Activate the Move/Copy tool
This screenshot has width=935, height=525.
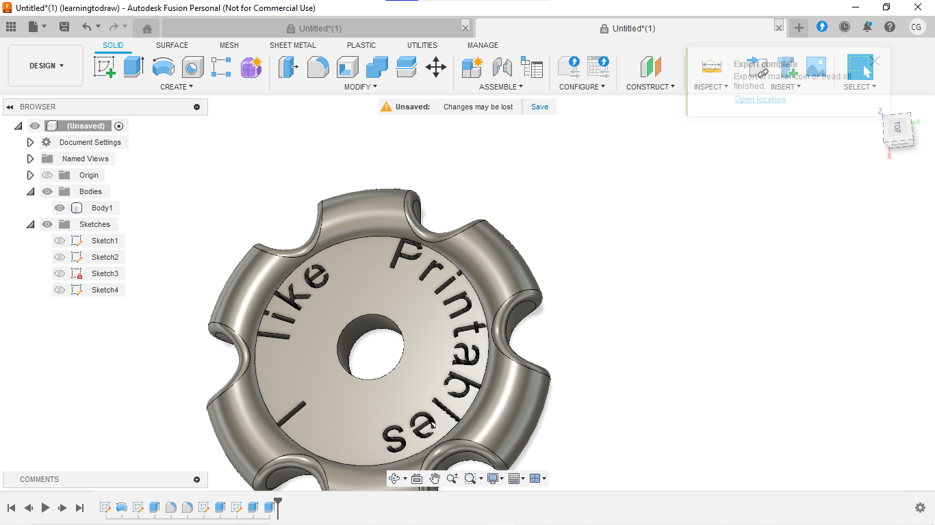tap(435, 67)
